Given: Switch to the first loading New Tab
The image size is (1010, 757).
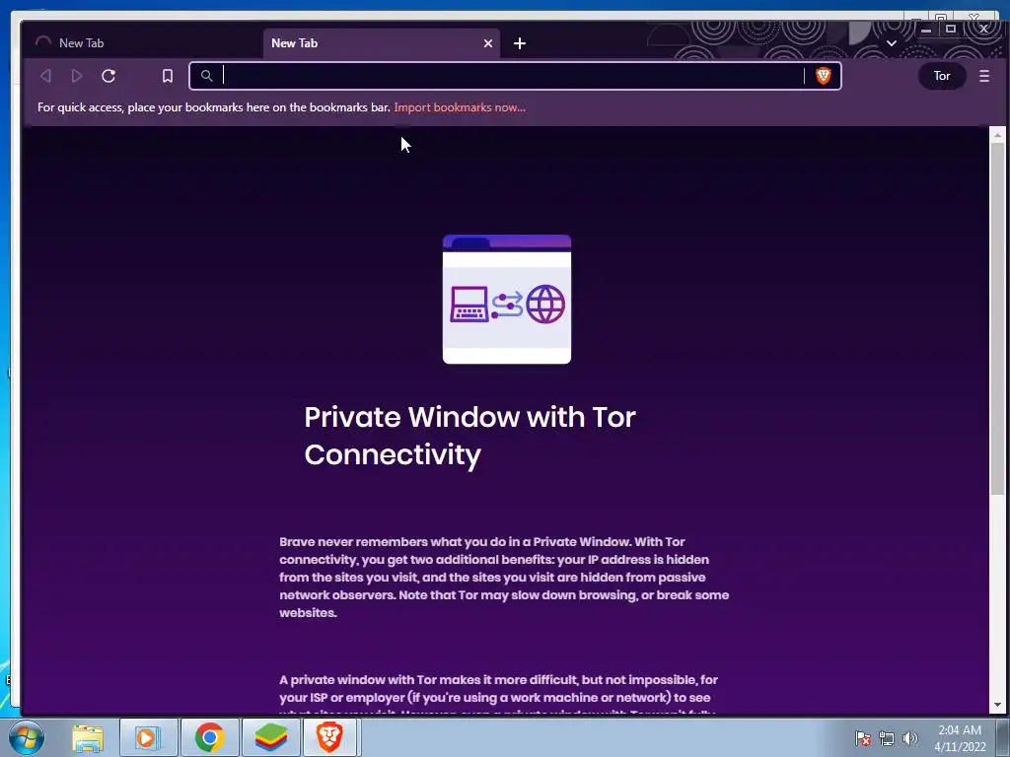Looking at the screenshot, I should [143, 43].
